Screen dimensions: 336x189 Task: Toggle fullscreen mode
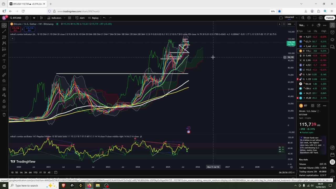[x=315, y=18]
